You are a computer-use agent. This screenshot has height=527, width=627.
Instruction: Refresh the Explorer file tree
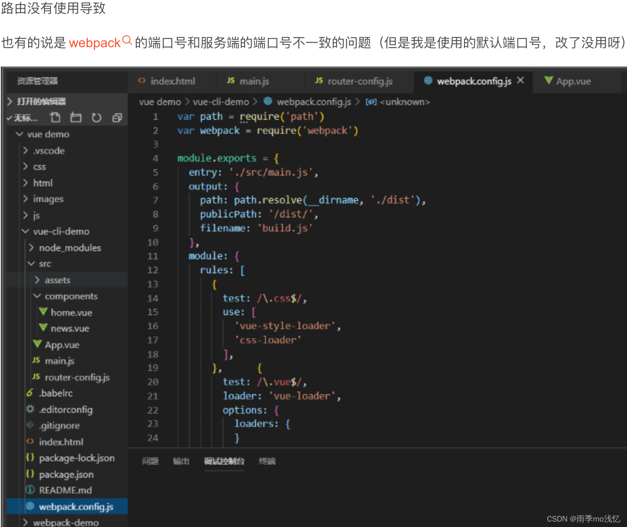[x=96, y=117]
